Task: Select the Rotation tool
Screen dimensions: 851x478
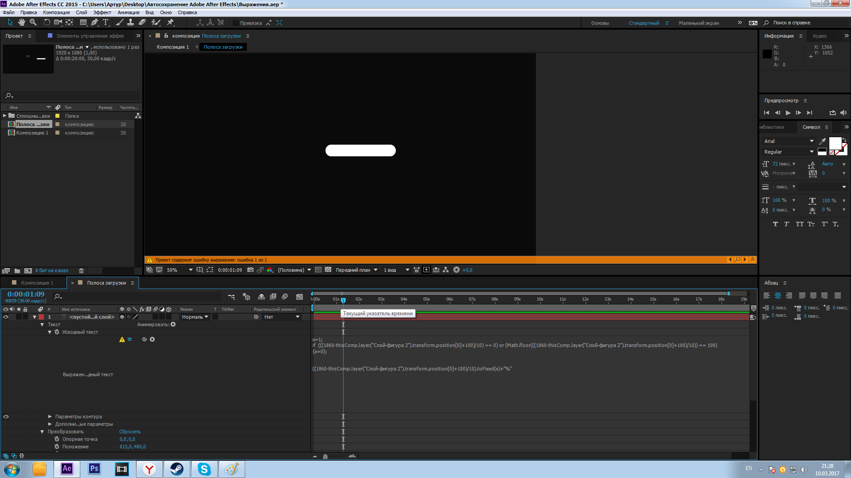Action: click(47, 23)
